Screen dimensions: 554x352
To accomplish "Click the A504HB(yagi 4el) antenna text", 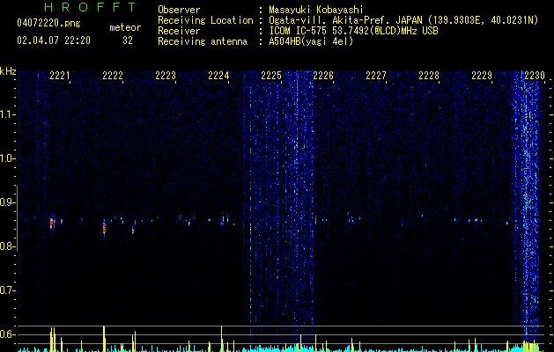I will pyautogui.click(x=311, y=41).
